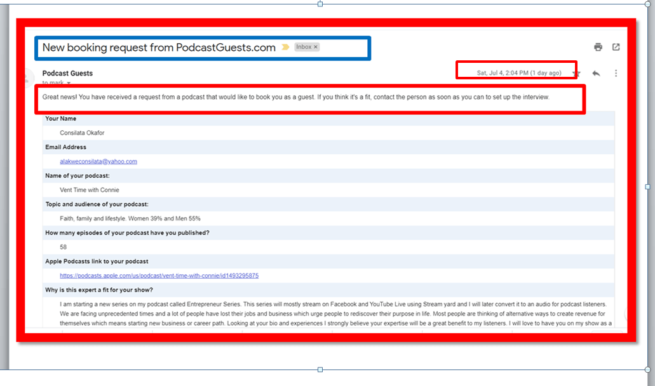Open the Apple Podcasts vent-time-with-connie link

[159, 276]
